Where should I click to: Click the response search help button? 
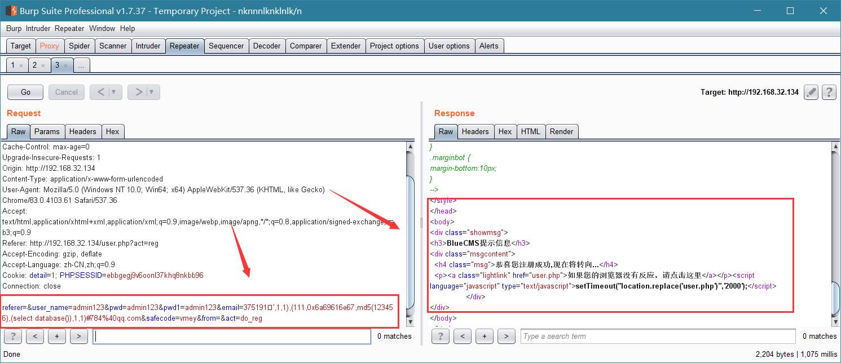(x=440, y=337)
